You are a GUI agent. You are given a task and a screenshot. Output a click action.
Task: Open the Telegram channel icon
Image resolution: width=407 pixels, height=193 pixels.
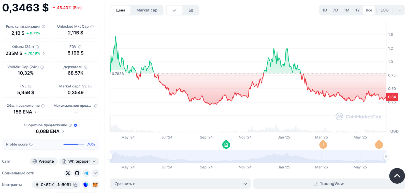click(x=86, y=173)
